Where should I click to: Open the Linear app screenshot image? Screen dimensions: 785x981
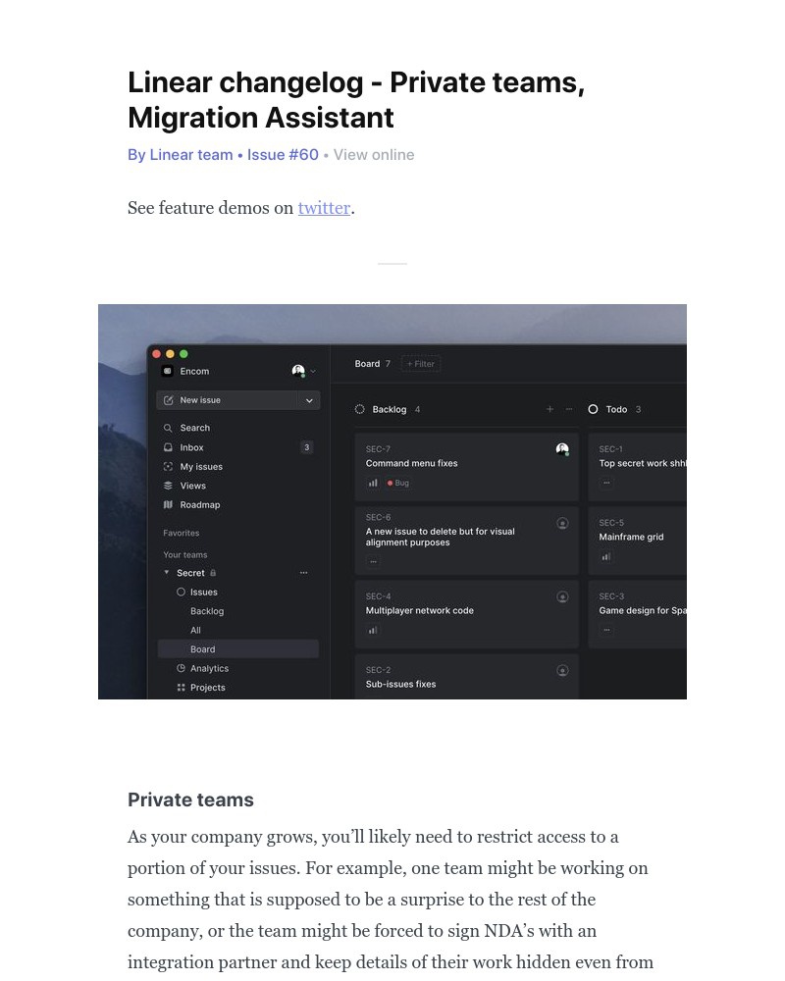click(x=392, y=501)
